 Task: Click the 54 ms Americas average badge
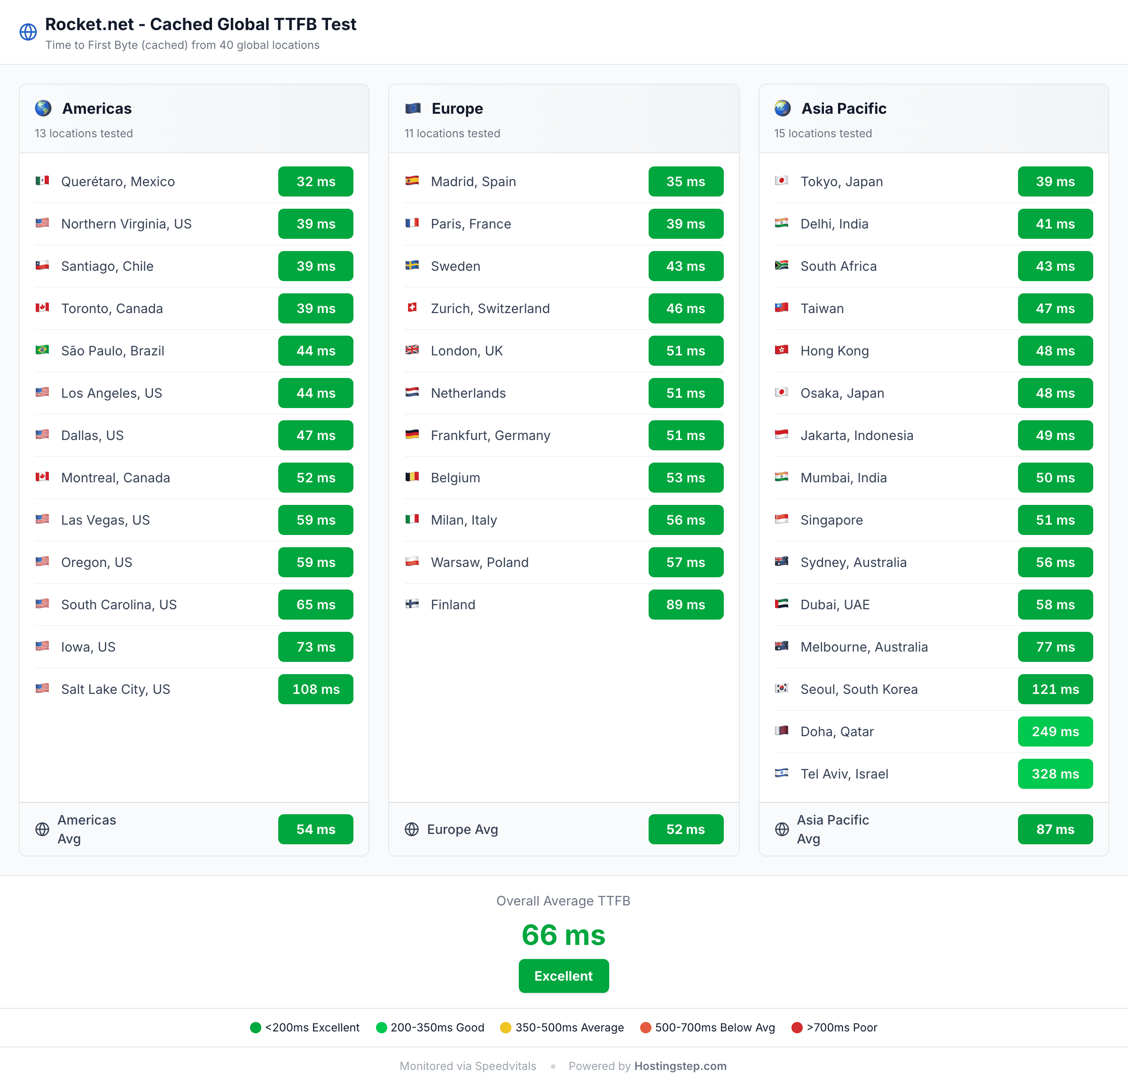pos(316,829)
